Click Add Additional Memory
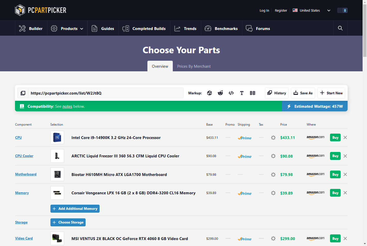Viewport: 367px width, 246px height. coord(75,209)
